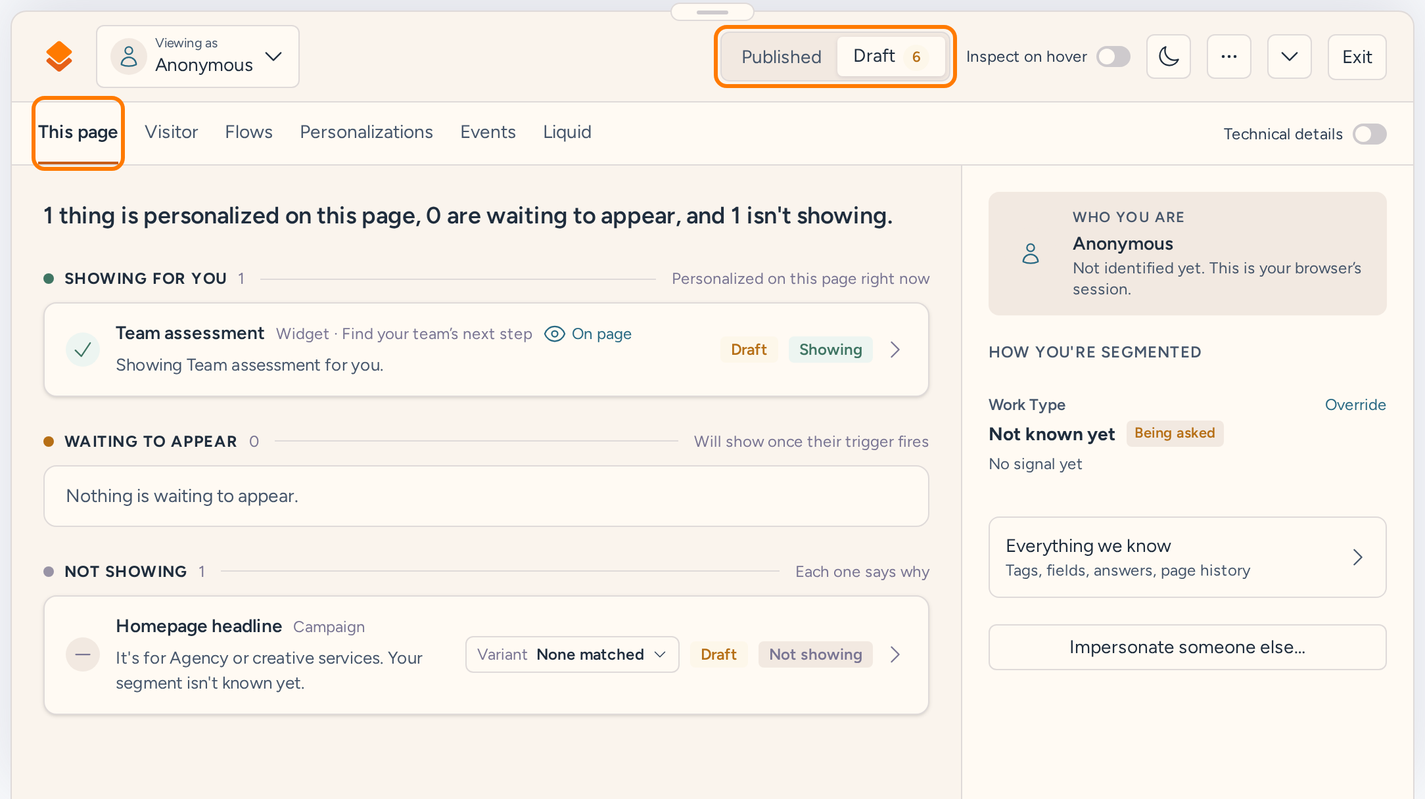Click the On page link
The image size is (1425, 799).
tap(601, 334)
